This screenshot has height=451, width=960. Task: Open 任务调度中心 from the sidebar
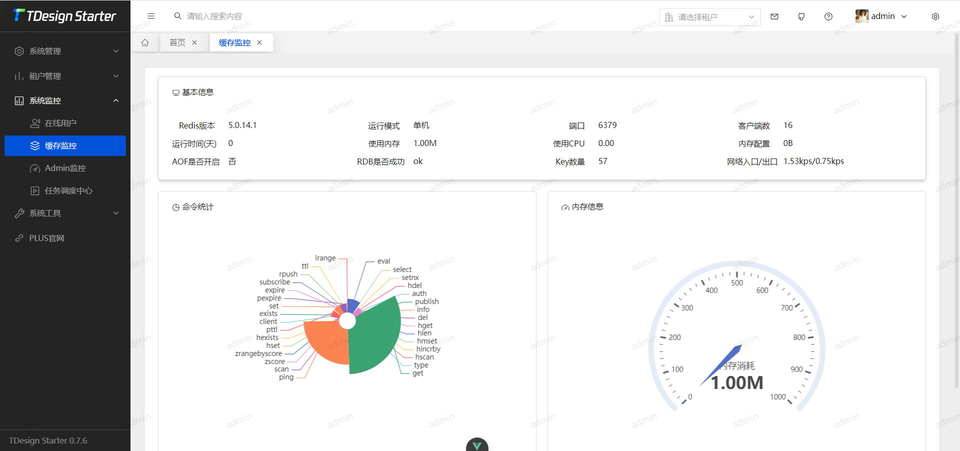[x=68, y=190]
